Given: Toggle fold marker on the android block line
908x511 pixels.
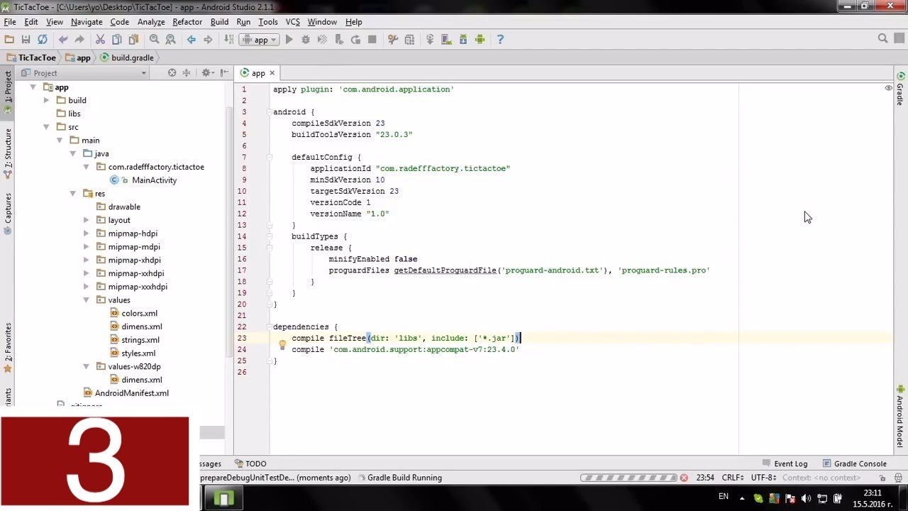Looking at the screenshot, I should click(270, 112).
